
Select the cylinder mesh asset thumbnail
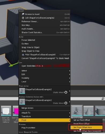(x=100, y=111)
